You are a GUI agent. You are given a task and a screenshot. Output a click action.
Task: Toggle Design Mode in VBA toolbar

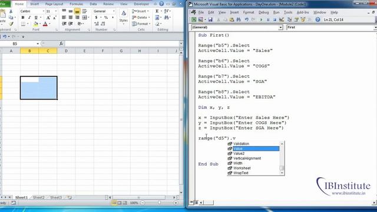coord(282,19)
